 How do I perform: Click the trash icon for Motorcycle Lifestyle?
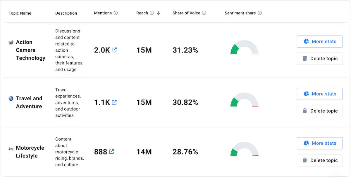(304, 160)
